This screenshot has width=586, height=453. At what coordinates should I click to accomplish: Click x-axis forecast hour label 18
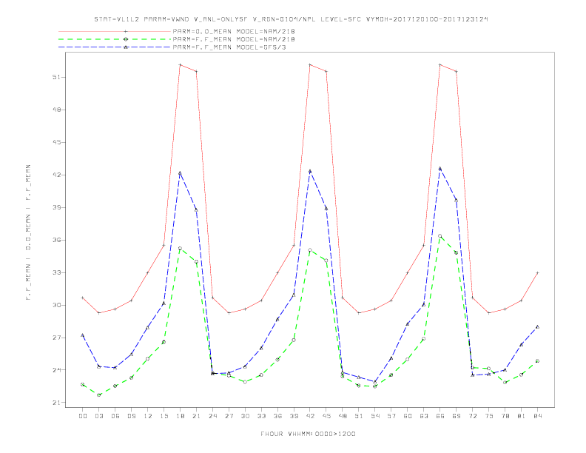tap(180, 416)
